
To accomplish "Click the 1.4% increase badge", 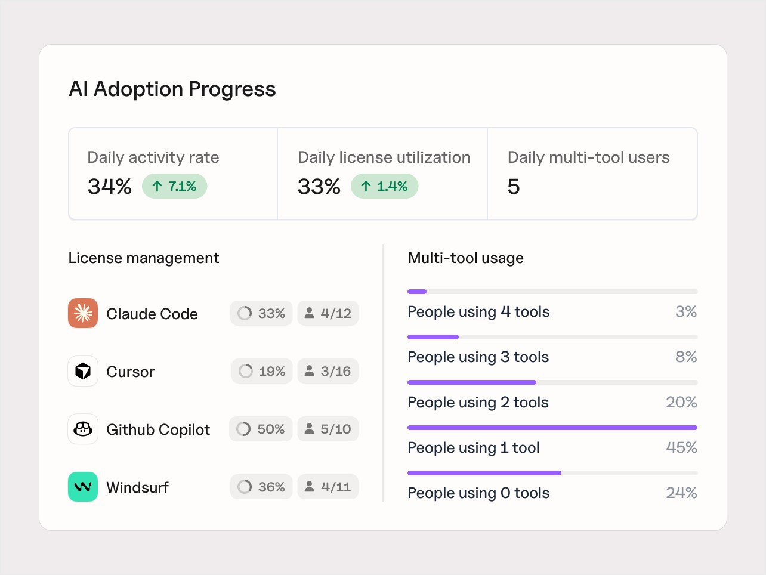I will tap(384, 186).
